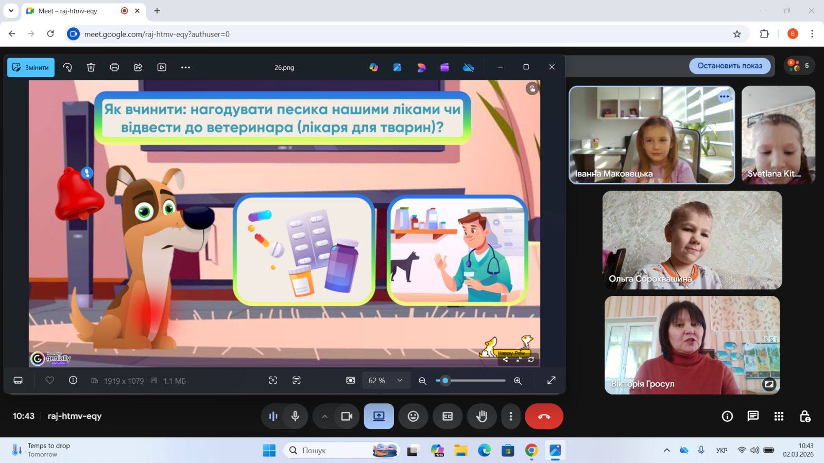The height and width of the screenshot is (463, 824).
Task: Delete the 26.png image
Action: [x=91, y=67]
